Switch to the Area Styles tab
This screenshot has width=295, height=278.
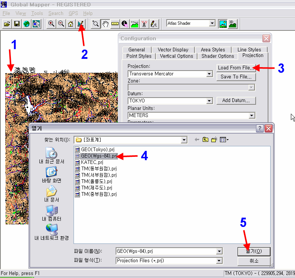pyautogui.click(x=213, y=50)
